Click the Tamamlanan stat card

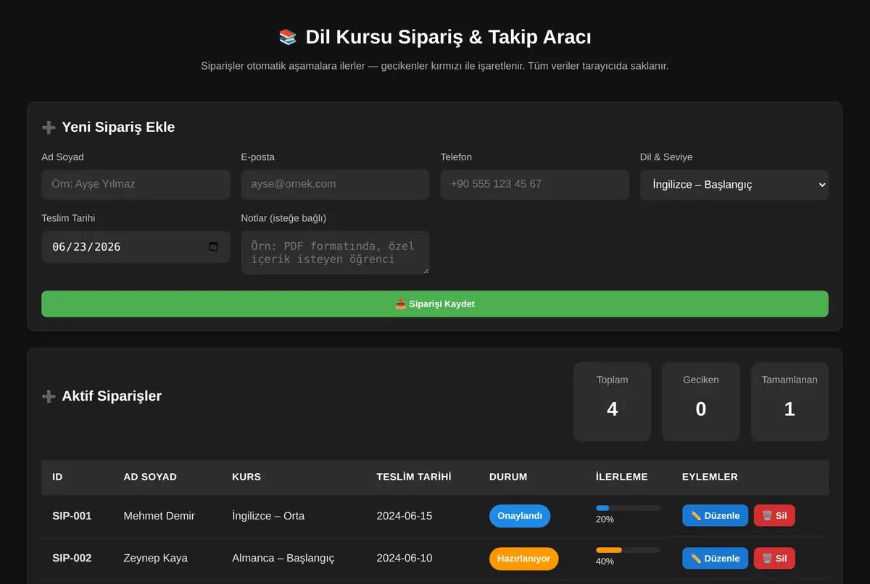click(x=790, y=401)
